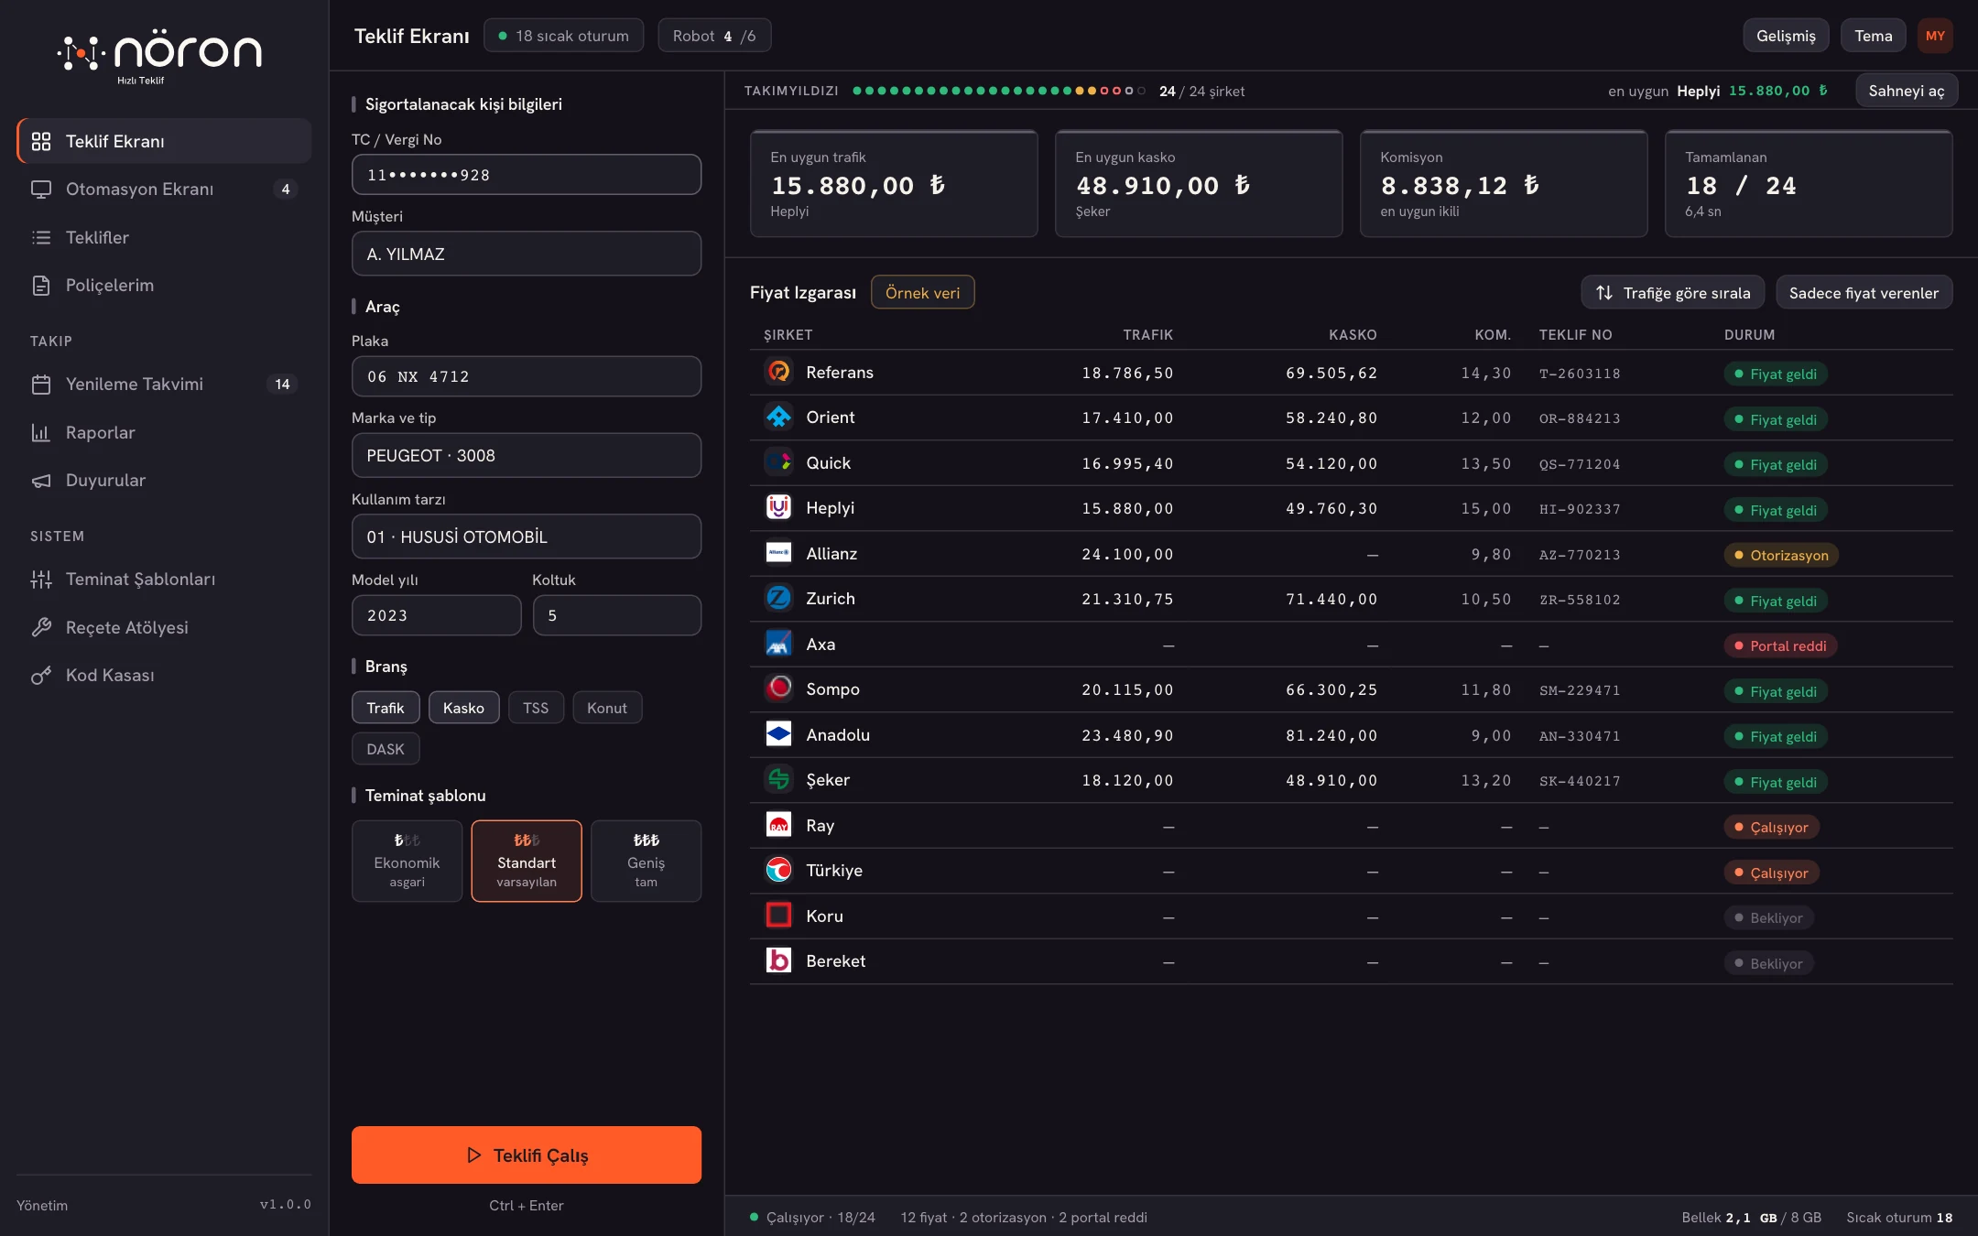Screen dimensions: 1978x1236
Task: Click the Zurich company logo
Action: pyautogui.click(x=778, y=599)
